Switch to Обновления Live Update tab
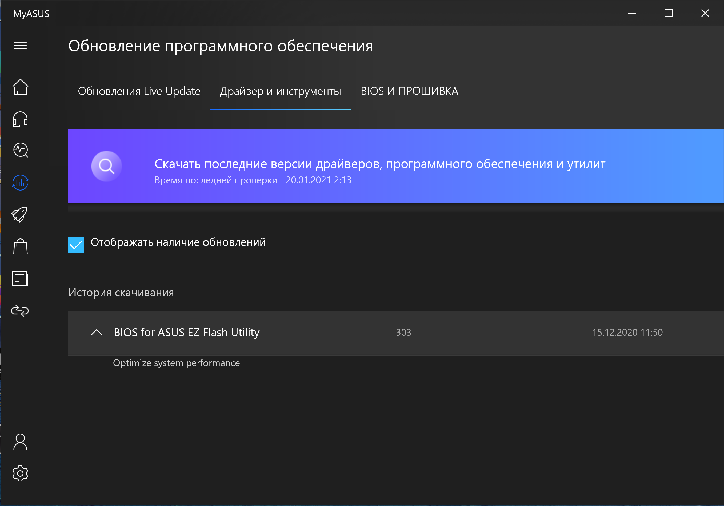The width and height of the screenshot is (724, 506). (139, 91)
